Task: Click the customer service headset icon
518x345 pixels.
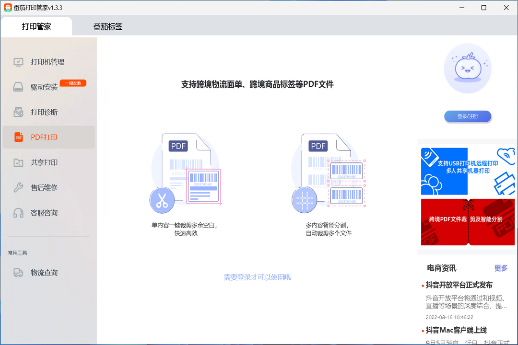Action: pyautogui.click(x=18, y=213)
